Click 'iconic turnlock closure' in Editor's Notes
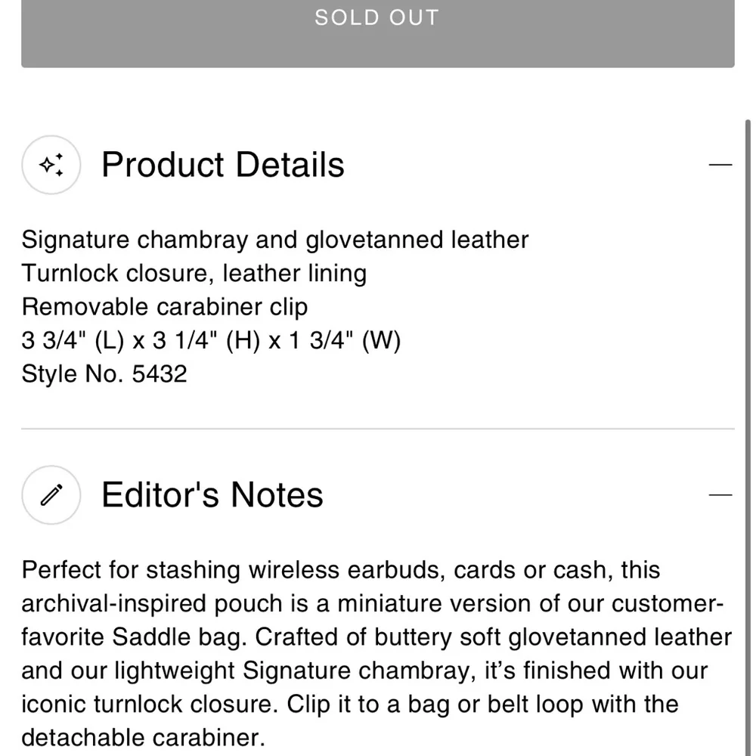This screenshot has height=756, width=756. coord(150,704)
